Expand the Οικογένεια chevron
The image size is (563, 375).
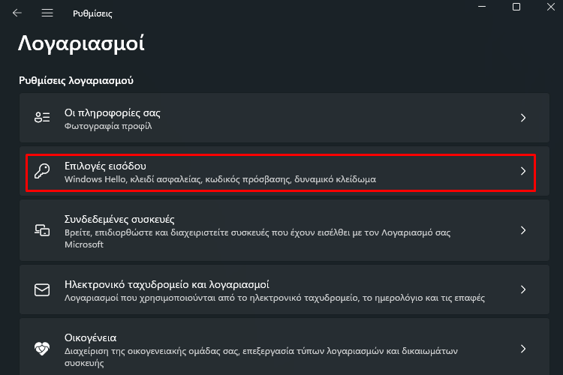(523, 349)
